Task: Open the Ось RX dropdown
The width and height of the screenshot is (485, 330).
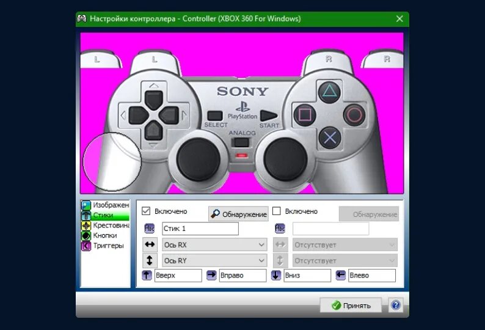Action: (214, 244)
